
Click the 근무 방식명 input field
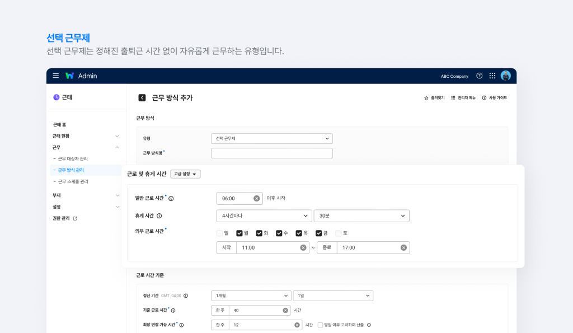(x=271, y=152)
